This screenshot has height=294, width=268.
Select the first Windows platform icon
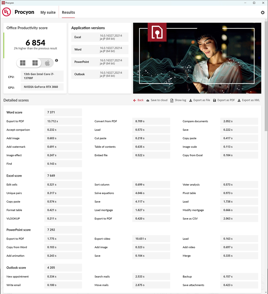tap(23, 63)
